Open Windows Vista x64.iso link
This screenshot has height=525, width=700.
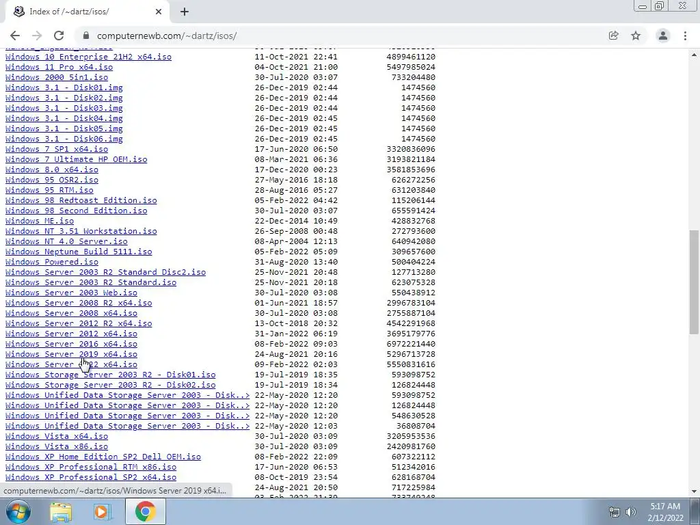tap(57, 437)
